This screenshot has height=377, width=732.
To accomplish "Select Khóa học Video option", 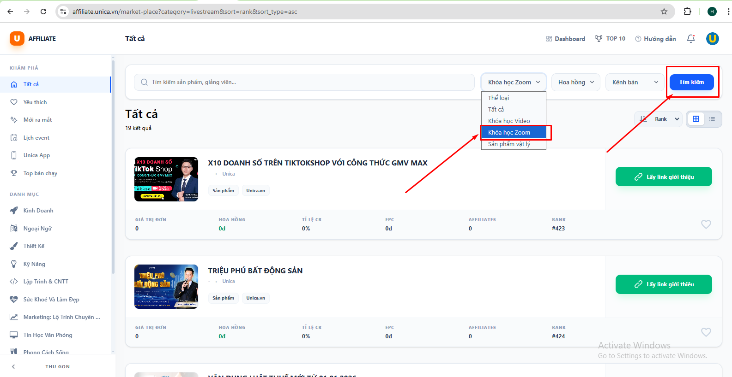I will (x=509, y=121).
